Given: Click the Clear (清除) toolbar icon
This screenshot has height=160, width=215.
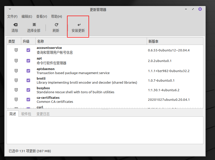Looking at the screenshot, I should (15, 25).
